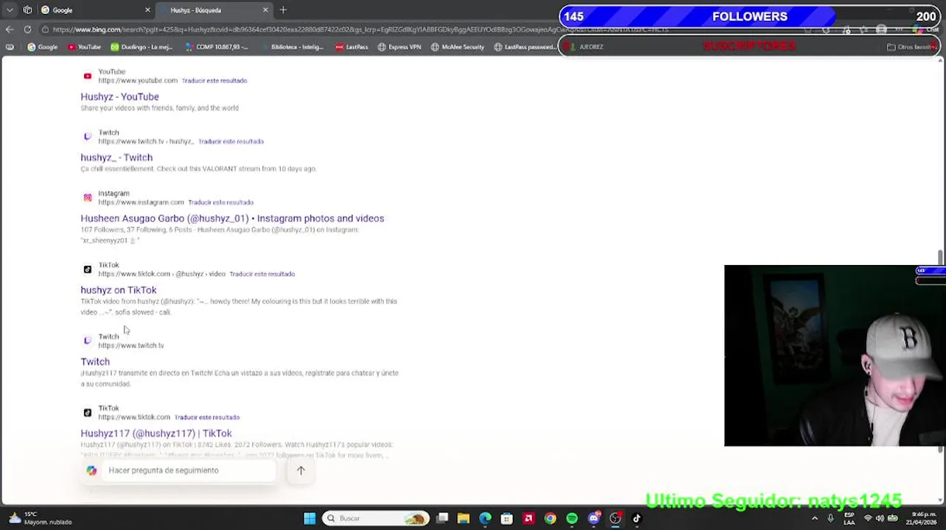This screenshot has width=946, height=530.
Task: Open the Hushyz - YouTube result
Action: (119, 96)
